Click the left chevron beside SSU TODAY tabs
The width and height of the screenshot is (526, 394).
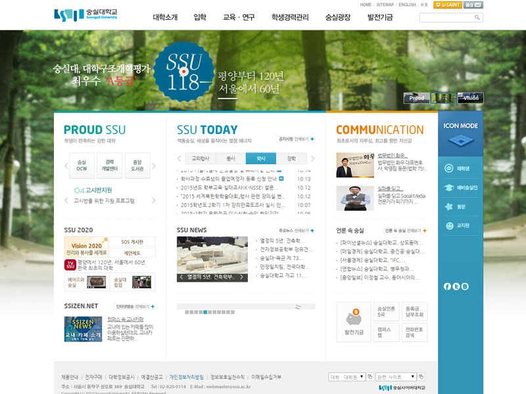tap(179, 158)
